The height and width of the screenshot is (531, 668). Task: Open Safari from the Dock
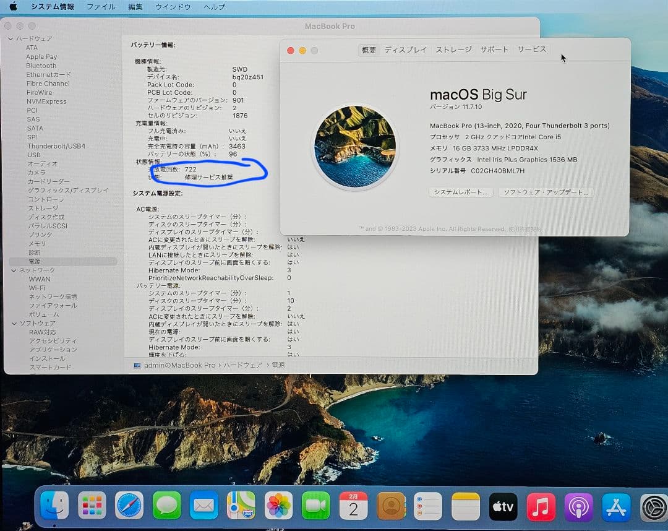tap(129, 506)
